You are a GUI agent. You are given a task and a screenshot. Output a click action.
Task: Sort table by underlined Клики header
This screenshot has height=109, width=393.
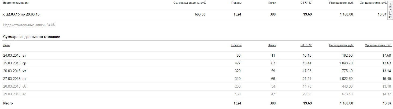tap(272, 45)
